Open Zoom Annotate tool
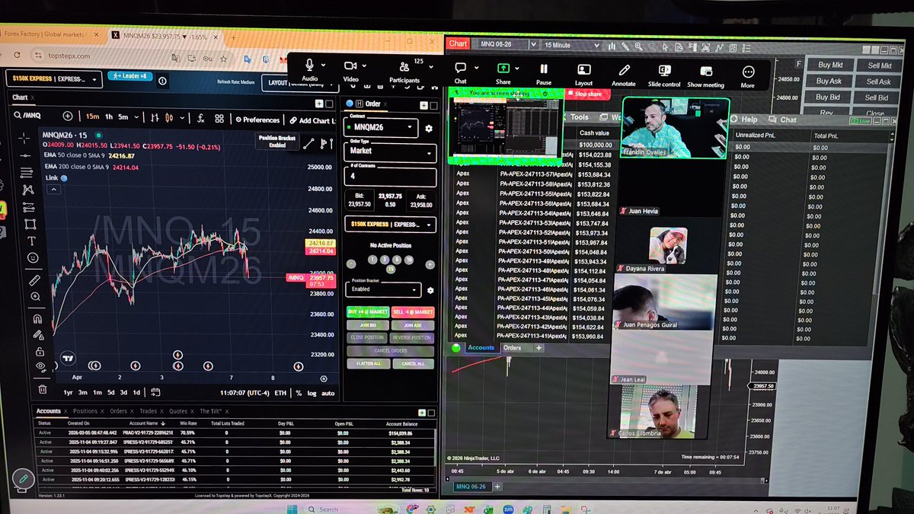The image size is (914, 514). click(x=623, y=74)
